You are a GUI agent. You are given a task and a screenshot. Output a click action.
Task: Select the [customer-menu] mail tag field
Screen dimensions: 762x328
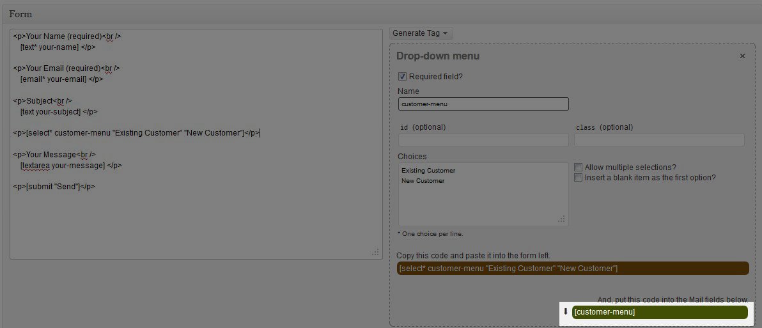pyautogui.click(x=659, y=312)
